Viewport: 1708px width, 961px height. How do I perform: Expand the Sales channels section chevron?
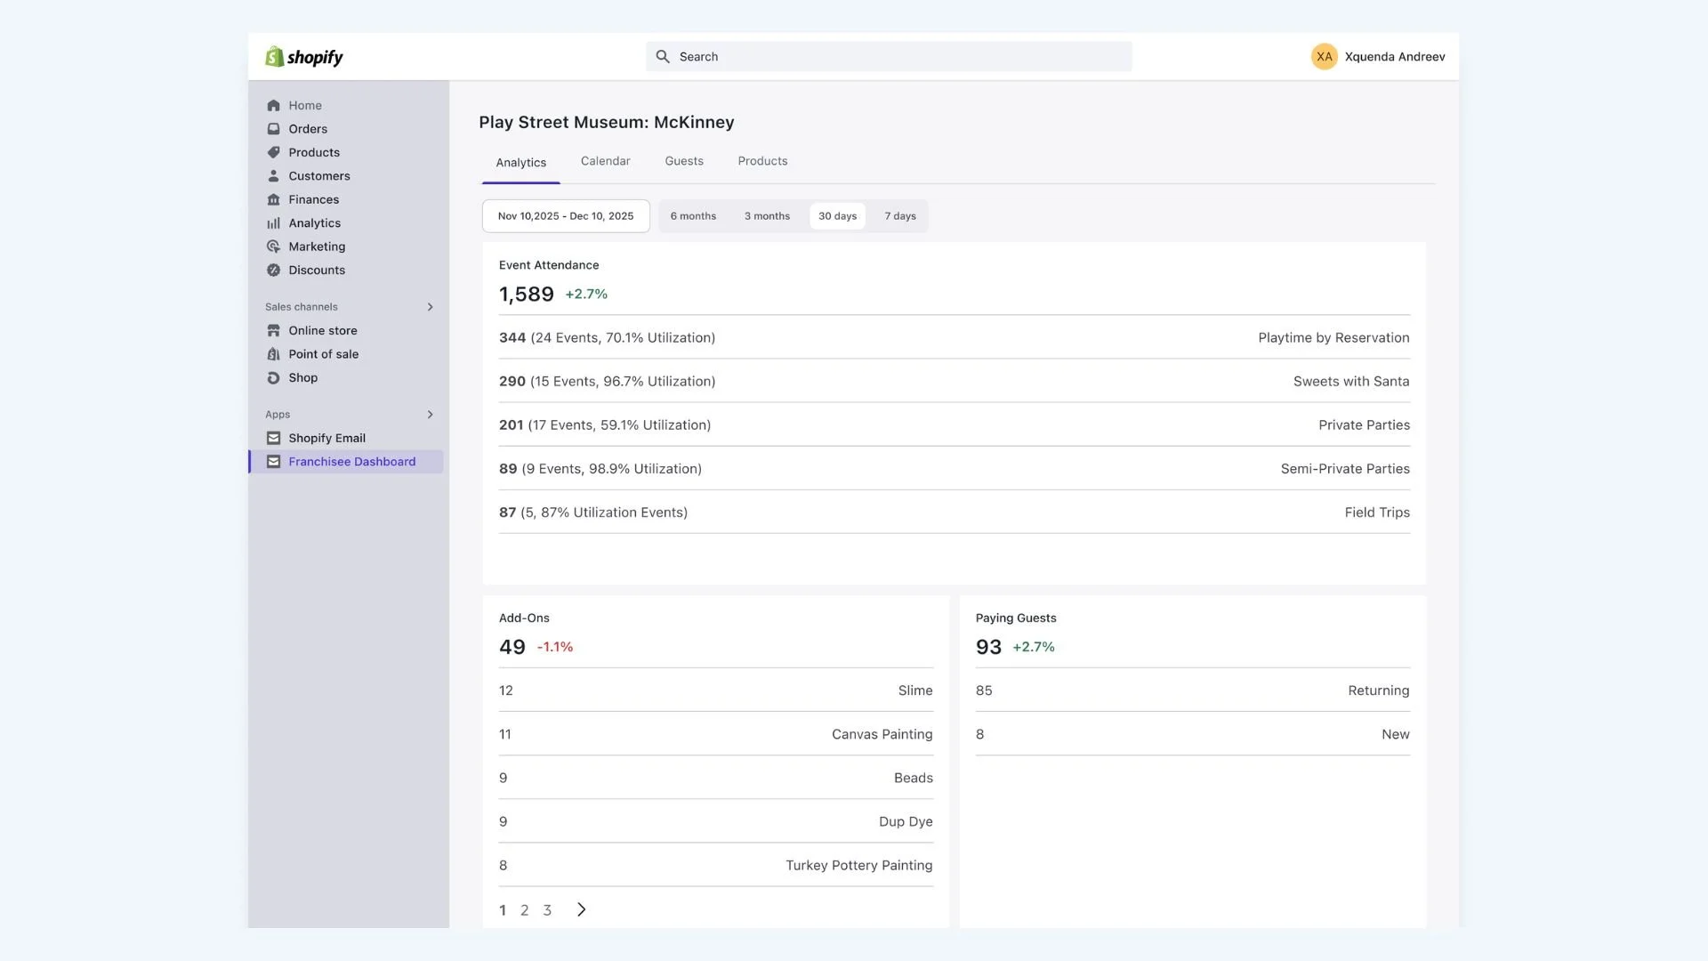coord(430,307)
